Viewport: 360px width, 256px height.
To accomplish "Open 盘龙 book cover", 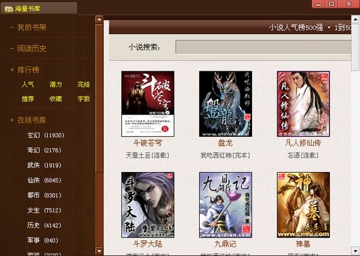I will 226,104.
